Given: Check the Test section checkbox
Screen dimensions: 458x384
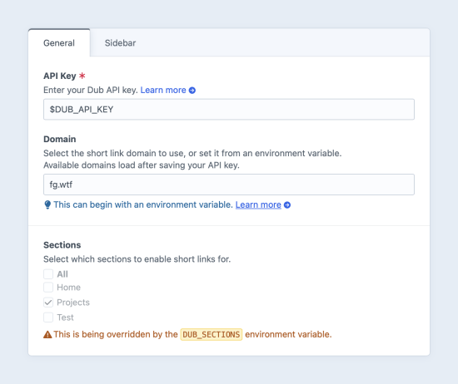Looking at the screenshot, I should click(x=48, y=318).
